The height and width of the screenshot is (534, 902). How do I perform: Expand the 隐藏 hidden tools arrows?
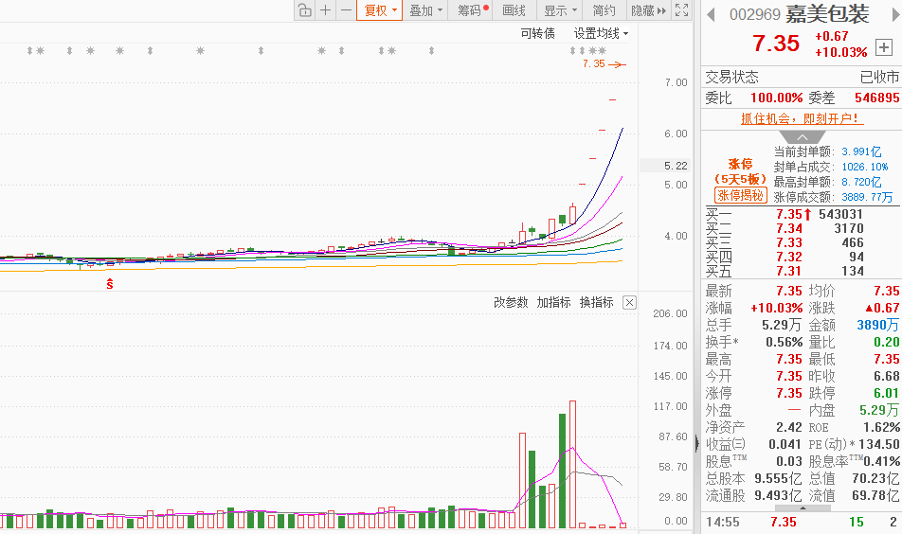[648, 10]
